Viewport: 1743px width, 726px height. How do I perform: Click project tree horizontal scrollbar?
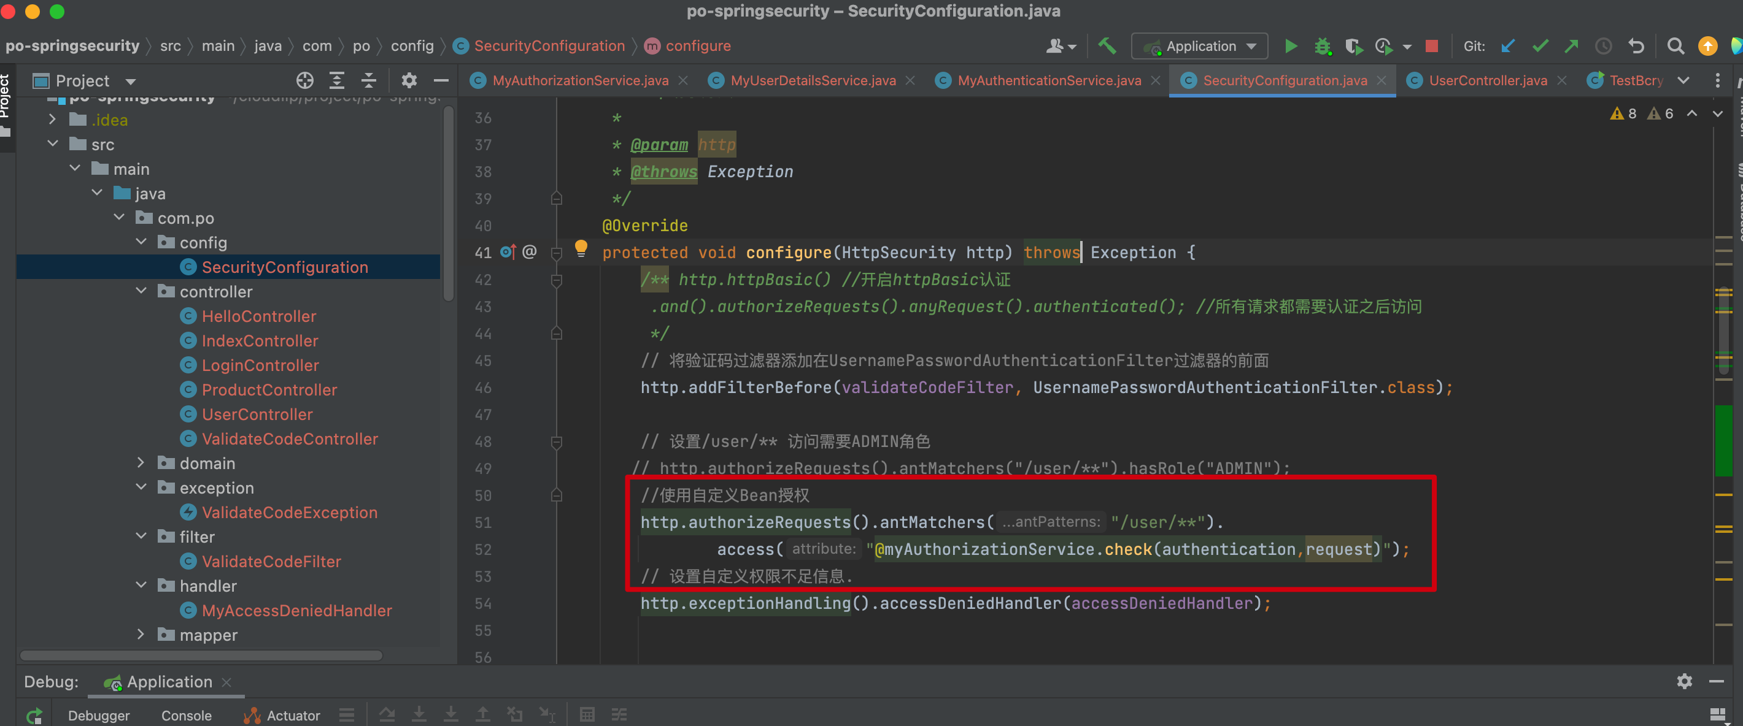(201, 655)
